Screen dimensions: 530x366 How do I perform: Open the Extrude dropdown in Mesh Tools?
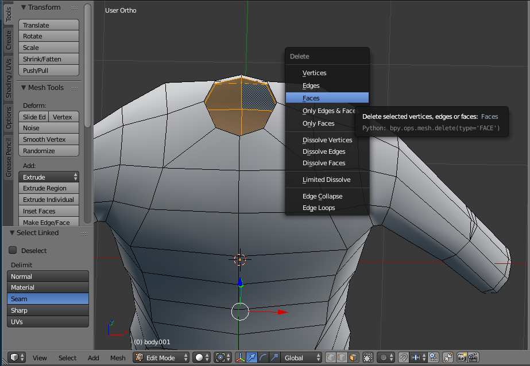click(x=49, y=177)
